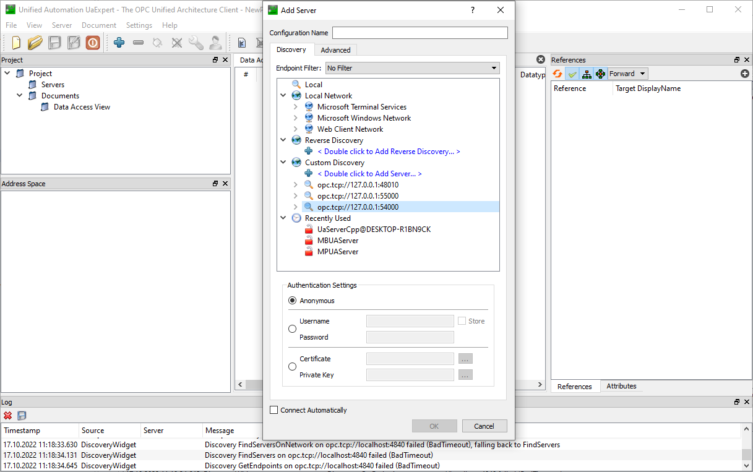Switch to the Attributes tab
This screenshot has width=753, height=472.
[621, 386]
